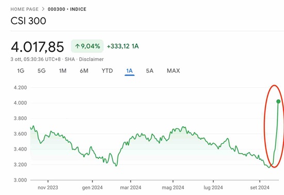Click the CSI 300 title
The width and height of the screenshot is (284, 195).
pyautogui.click(x=28, y=21)
